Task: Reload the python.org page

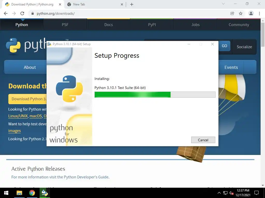Action: [22, 13]
